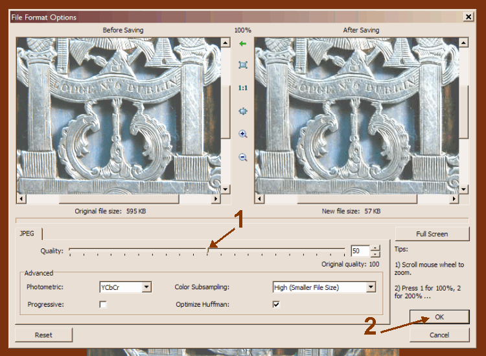Click the 'Original quality: 100' text
This screenshot has height=356, width=486.
(x=350, y=264)
